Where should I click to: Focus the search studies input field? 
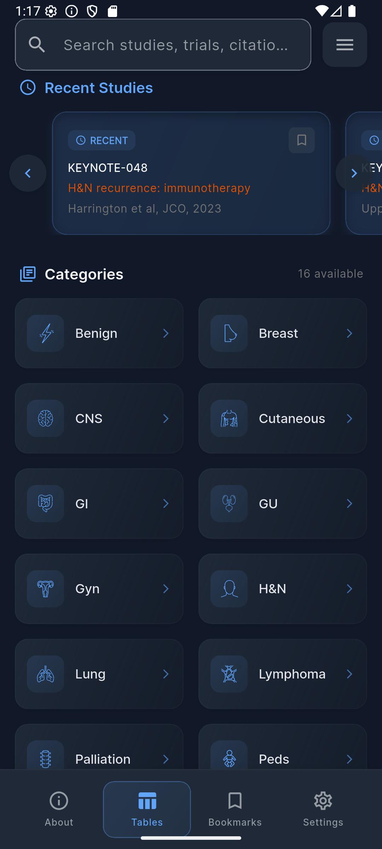tap(176, 45)
